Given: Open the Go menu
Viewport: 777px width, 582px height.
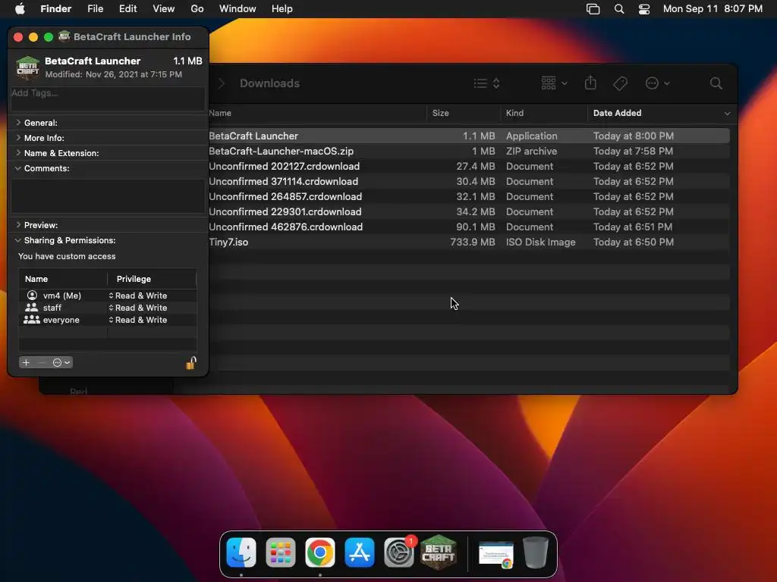Looking at the screenshot, I should click(197, 9).
